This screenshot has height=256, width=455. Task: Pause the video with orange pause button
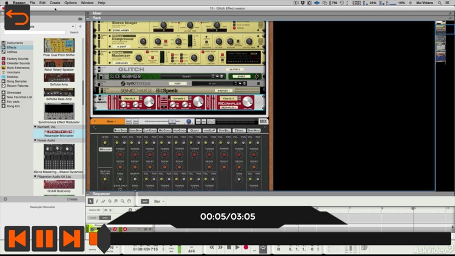44,238
